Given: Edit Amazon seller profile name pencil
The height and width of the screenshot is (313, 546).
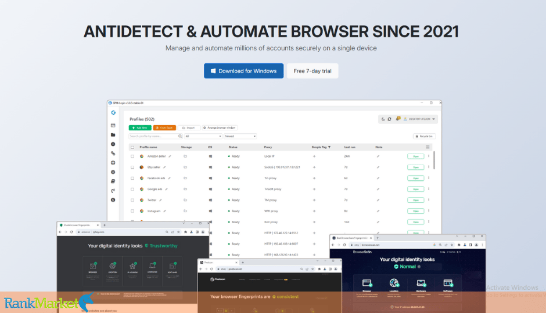Looking at the screenshot, I should click(170, 156).
